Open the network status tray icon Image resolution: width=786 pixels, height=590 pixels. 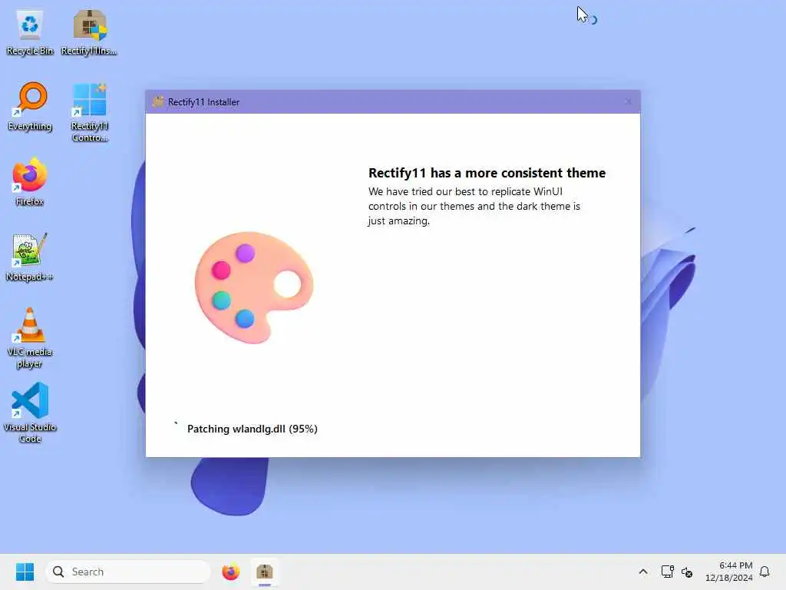pos(667,572)
